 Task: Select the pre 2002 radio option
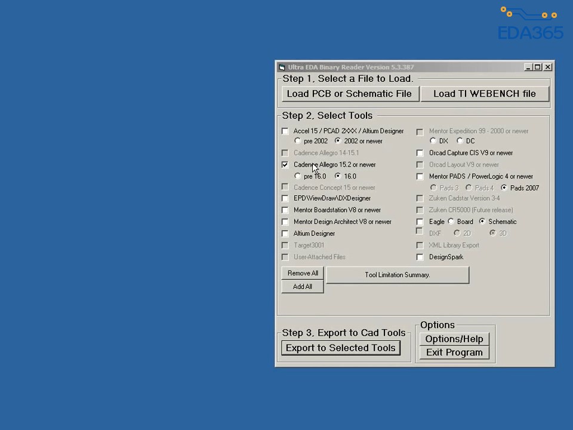(297, 141)
